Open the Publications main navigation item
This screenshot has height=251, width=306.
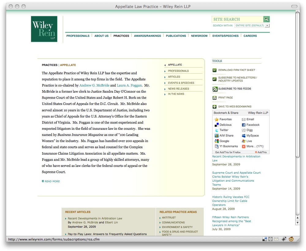point(176,36)
